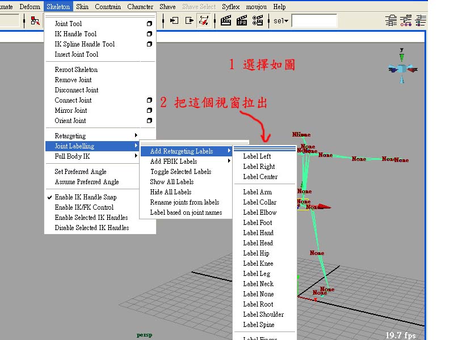Show the Tool Settings panel icon
This screenshot has width=454, height=340.
point(406,20)
